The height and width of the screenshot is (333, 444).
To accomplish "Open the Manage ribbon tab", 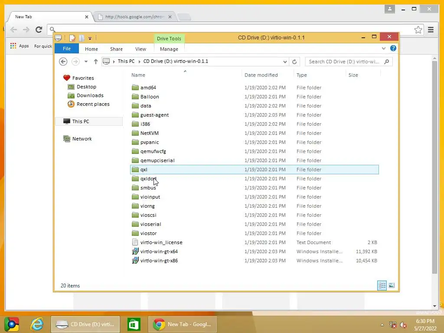I will click(169, 49).
